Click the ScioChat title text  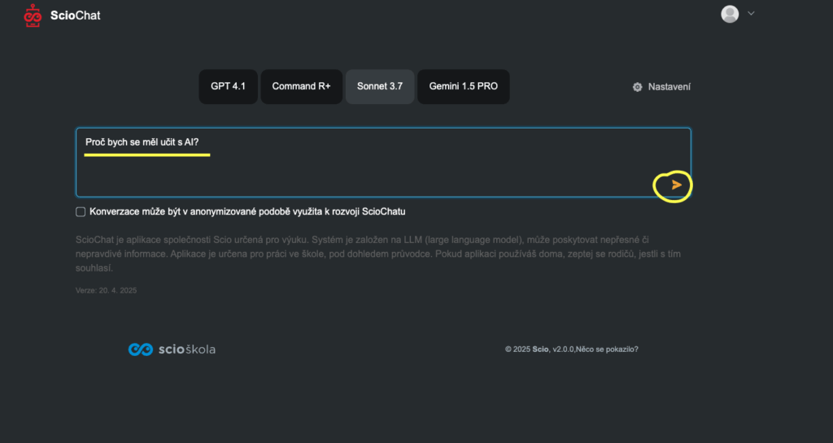click(76, 15)
